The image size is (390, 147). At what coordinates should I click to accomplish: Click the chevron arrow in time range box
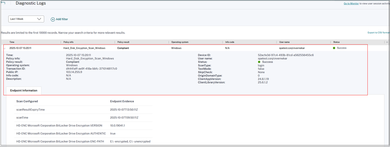pyautogui.click(x=39, y=19)
